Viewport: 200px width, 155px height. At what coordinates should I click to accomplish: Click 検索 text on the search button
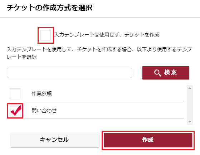point(170,73)
